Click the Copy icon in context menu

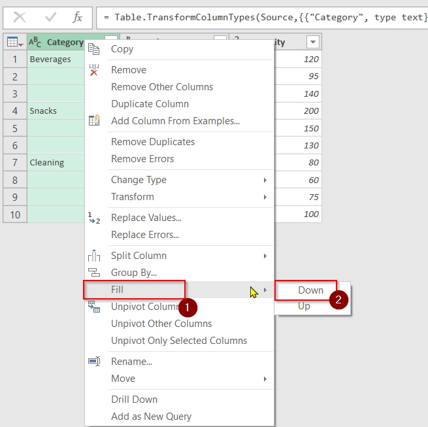point(94,49)
